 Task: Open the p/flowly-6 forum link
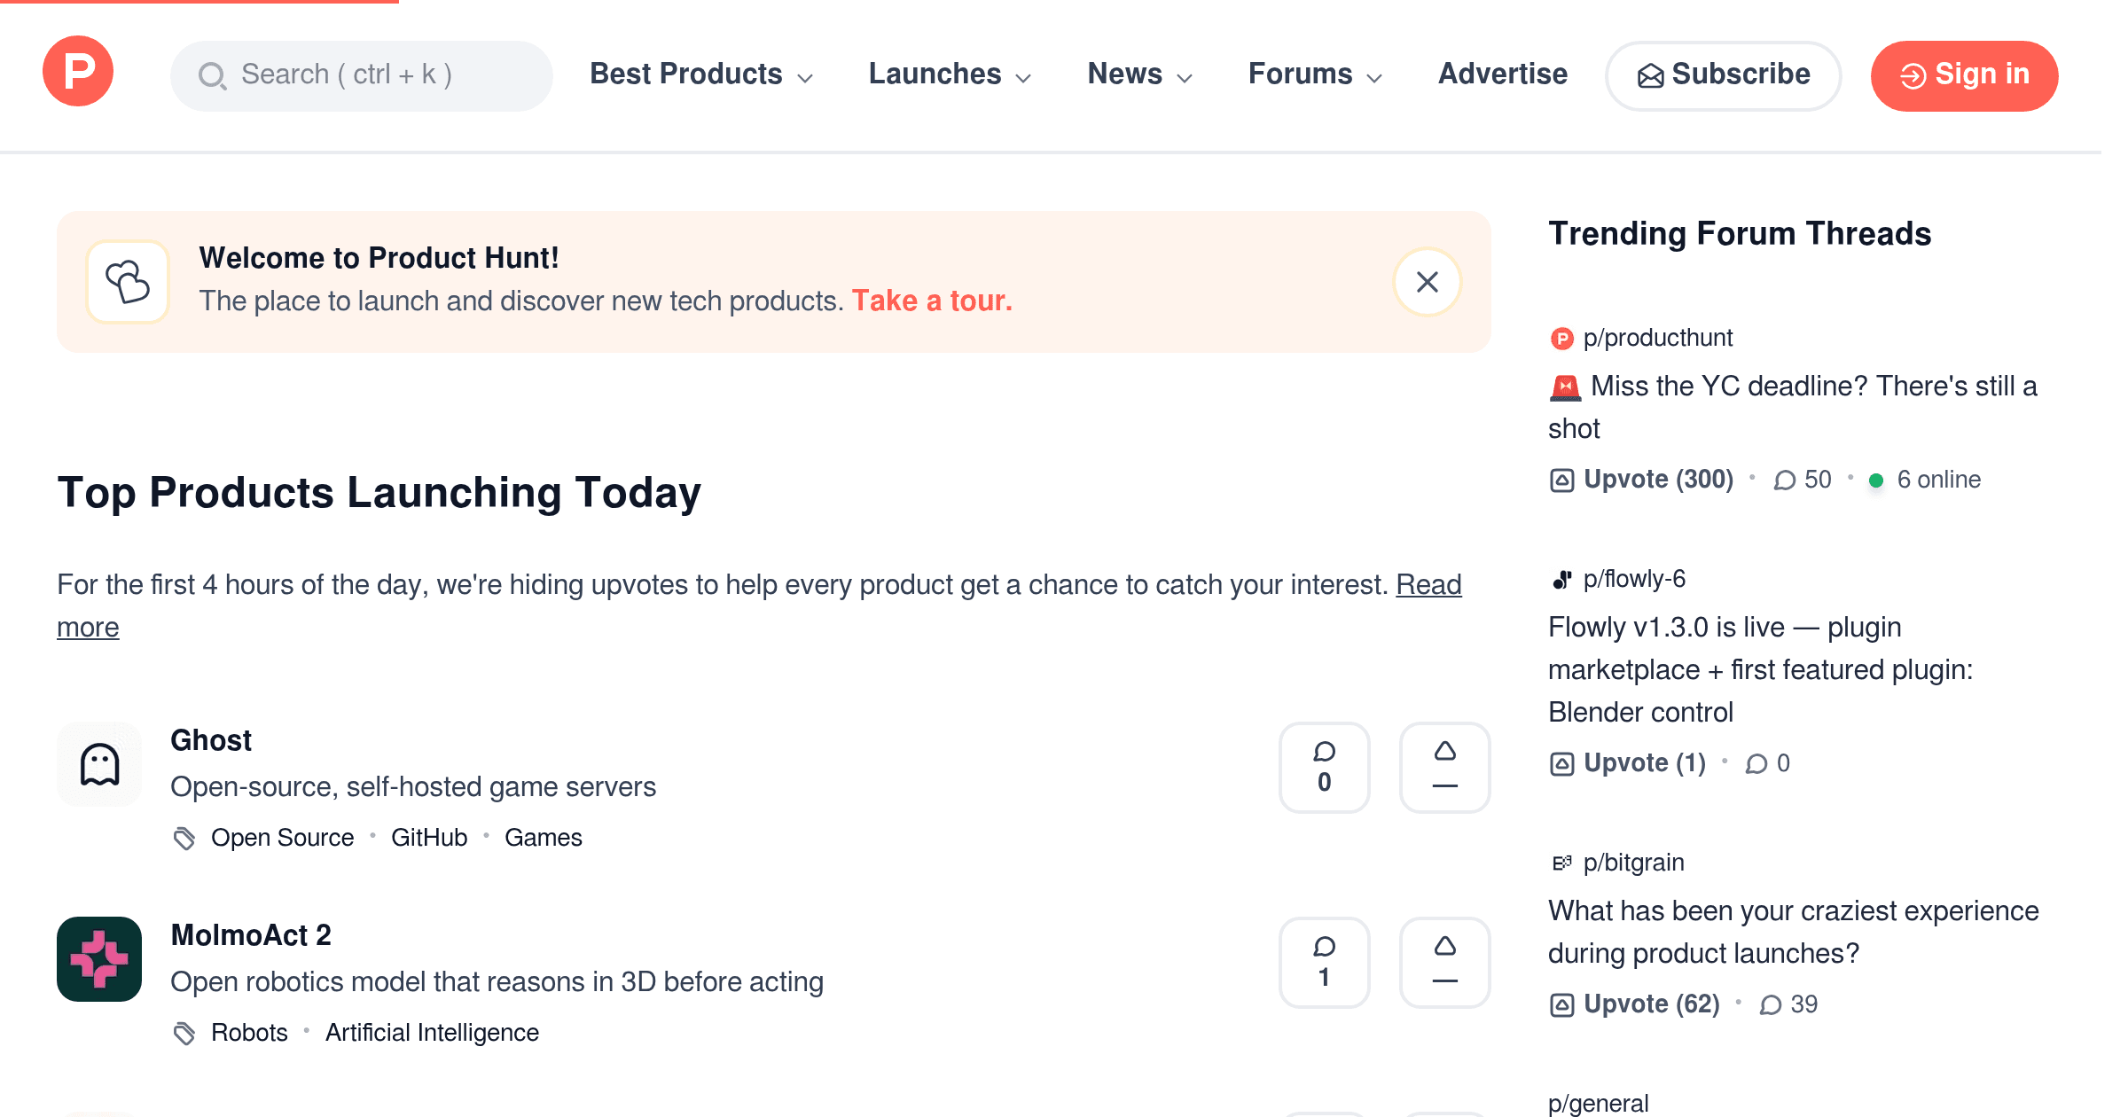[x=1634, y=579]
